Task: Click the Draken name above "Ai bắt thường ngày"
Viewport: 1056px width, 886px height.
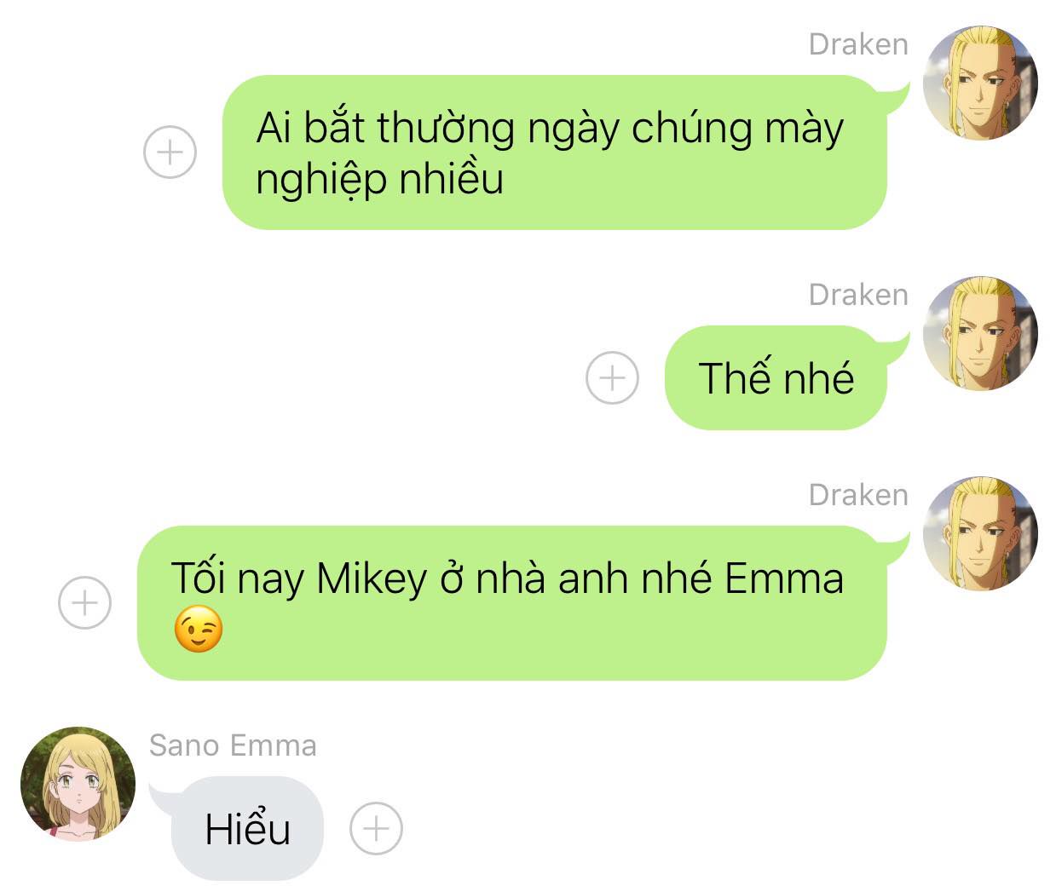Action: 858,44
